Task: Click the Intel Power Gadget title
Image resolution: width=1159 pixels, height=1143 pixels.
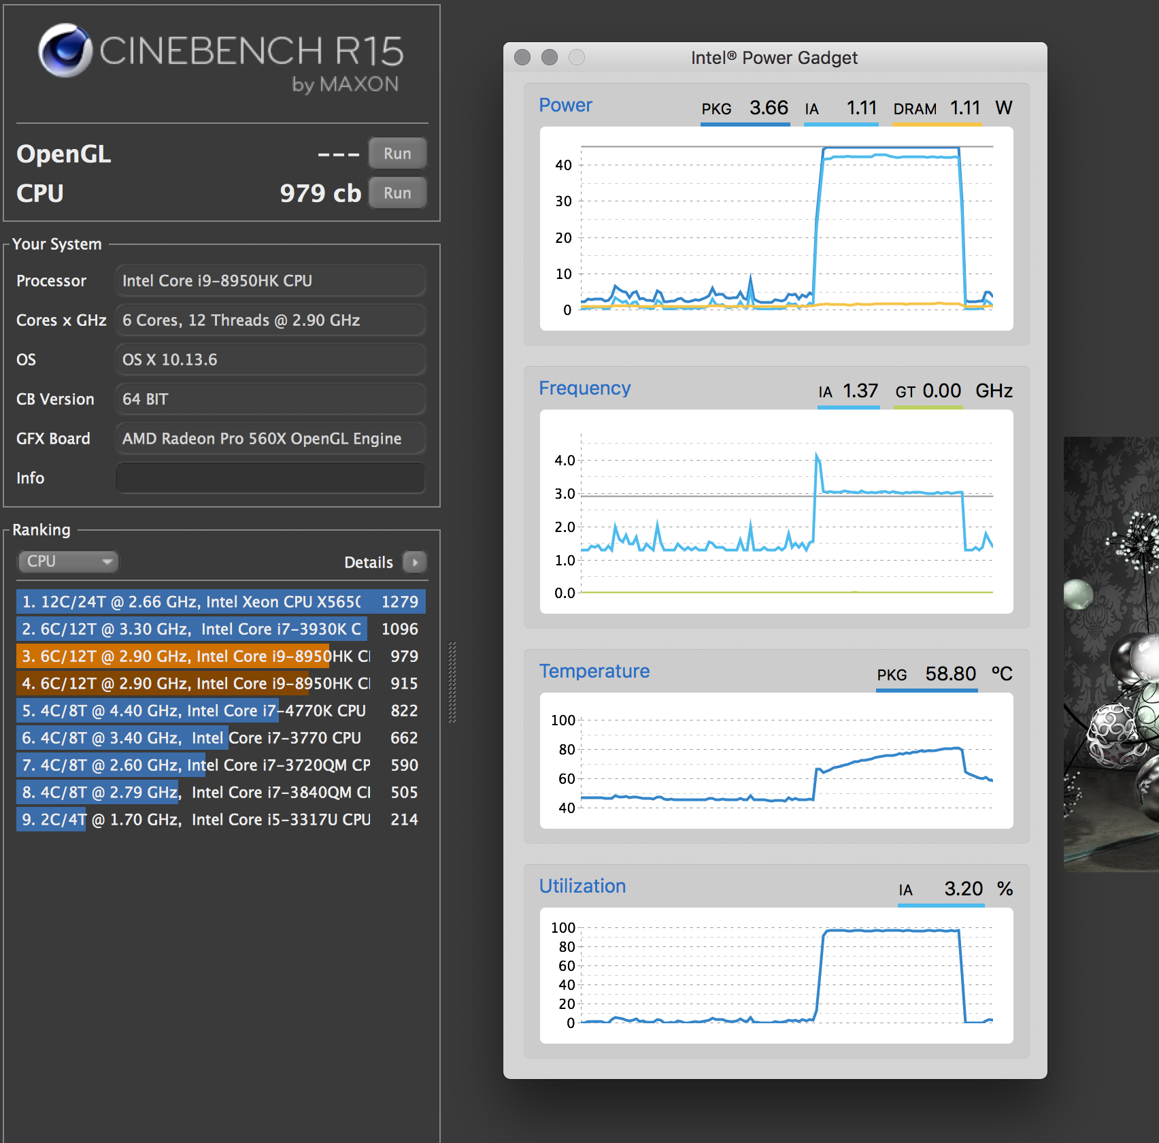Action: [x=774, y=58]
